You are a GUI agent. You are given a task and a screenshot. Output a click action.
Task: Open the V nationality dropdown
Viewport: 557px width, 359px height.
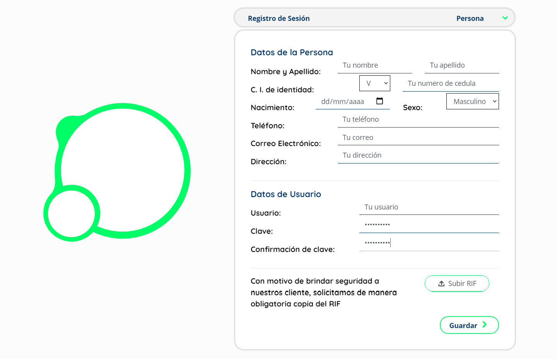pyautogui.click(x=374, y=83)
